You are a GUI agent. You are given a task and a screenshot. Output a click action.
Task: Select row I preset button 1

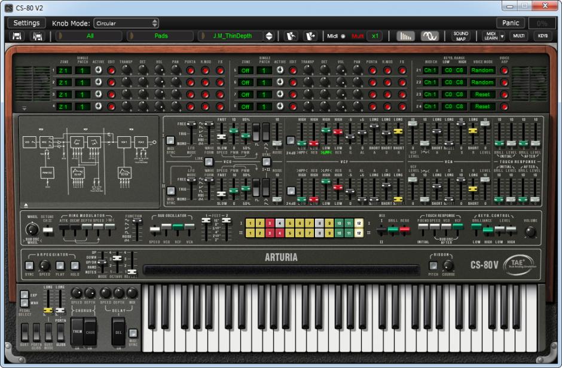250,223
